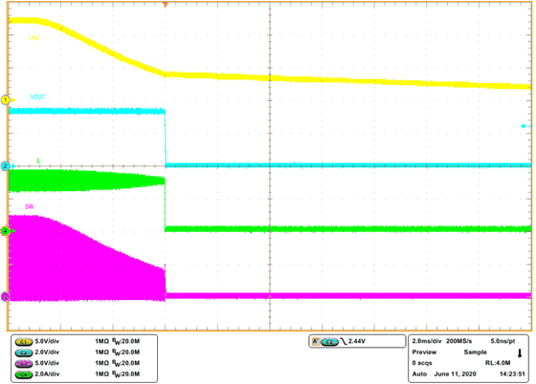Click the Preview status text
Viewport: 536px width, 384px height.
point(424,352)
